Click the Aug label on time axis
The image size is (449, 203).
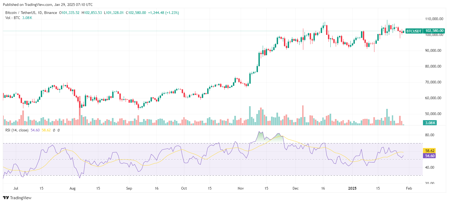pyautogui.click(x=72, y=188)
